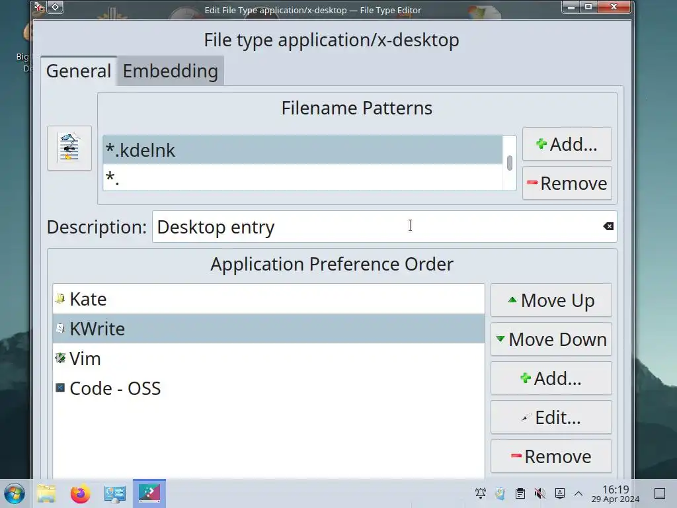The width and height of the screenshot is (677, 508).
Task: Open notifications bell in system tray
Action: click(x=480, y=493)
